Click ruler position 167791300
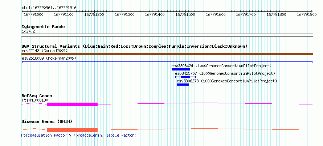The width and height of the screenshot is (323, 146). click(x=124, y=14)
